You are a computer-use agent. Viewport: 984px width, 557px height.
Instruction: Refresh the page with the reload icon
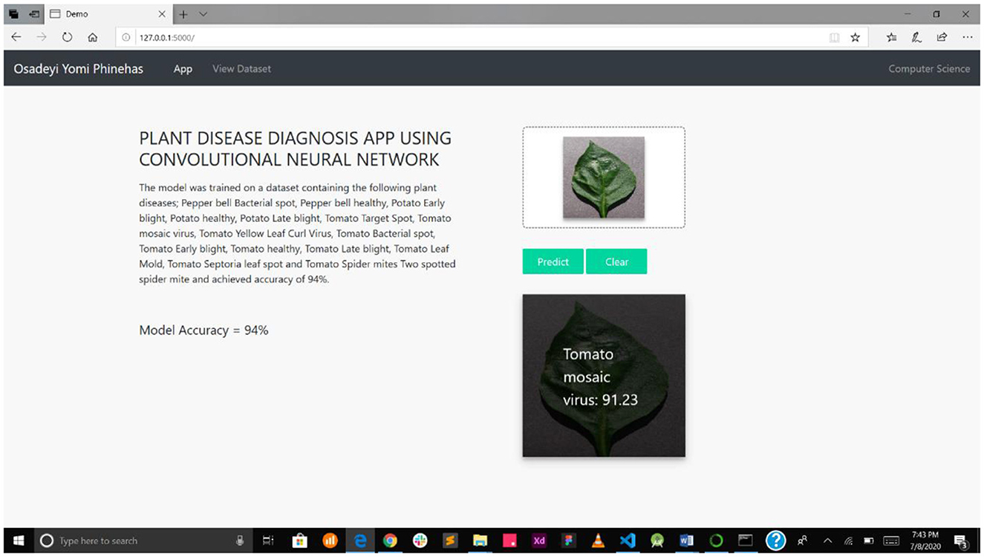67,36
